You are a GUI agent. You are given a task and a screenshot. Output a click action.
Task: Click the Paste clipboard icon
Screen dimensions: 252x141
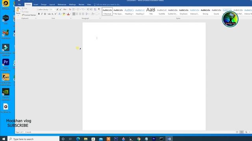(x=18, y=10)
